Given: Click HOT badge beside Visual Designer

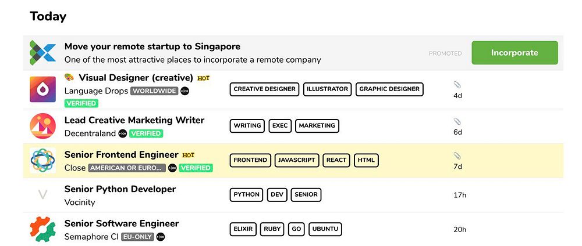Looking at the screenshot, I should pyautogui.click(x=203, y=78).
